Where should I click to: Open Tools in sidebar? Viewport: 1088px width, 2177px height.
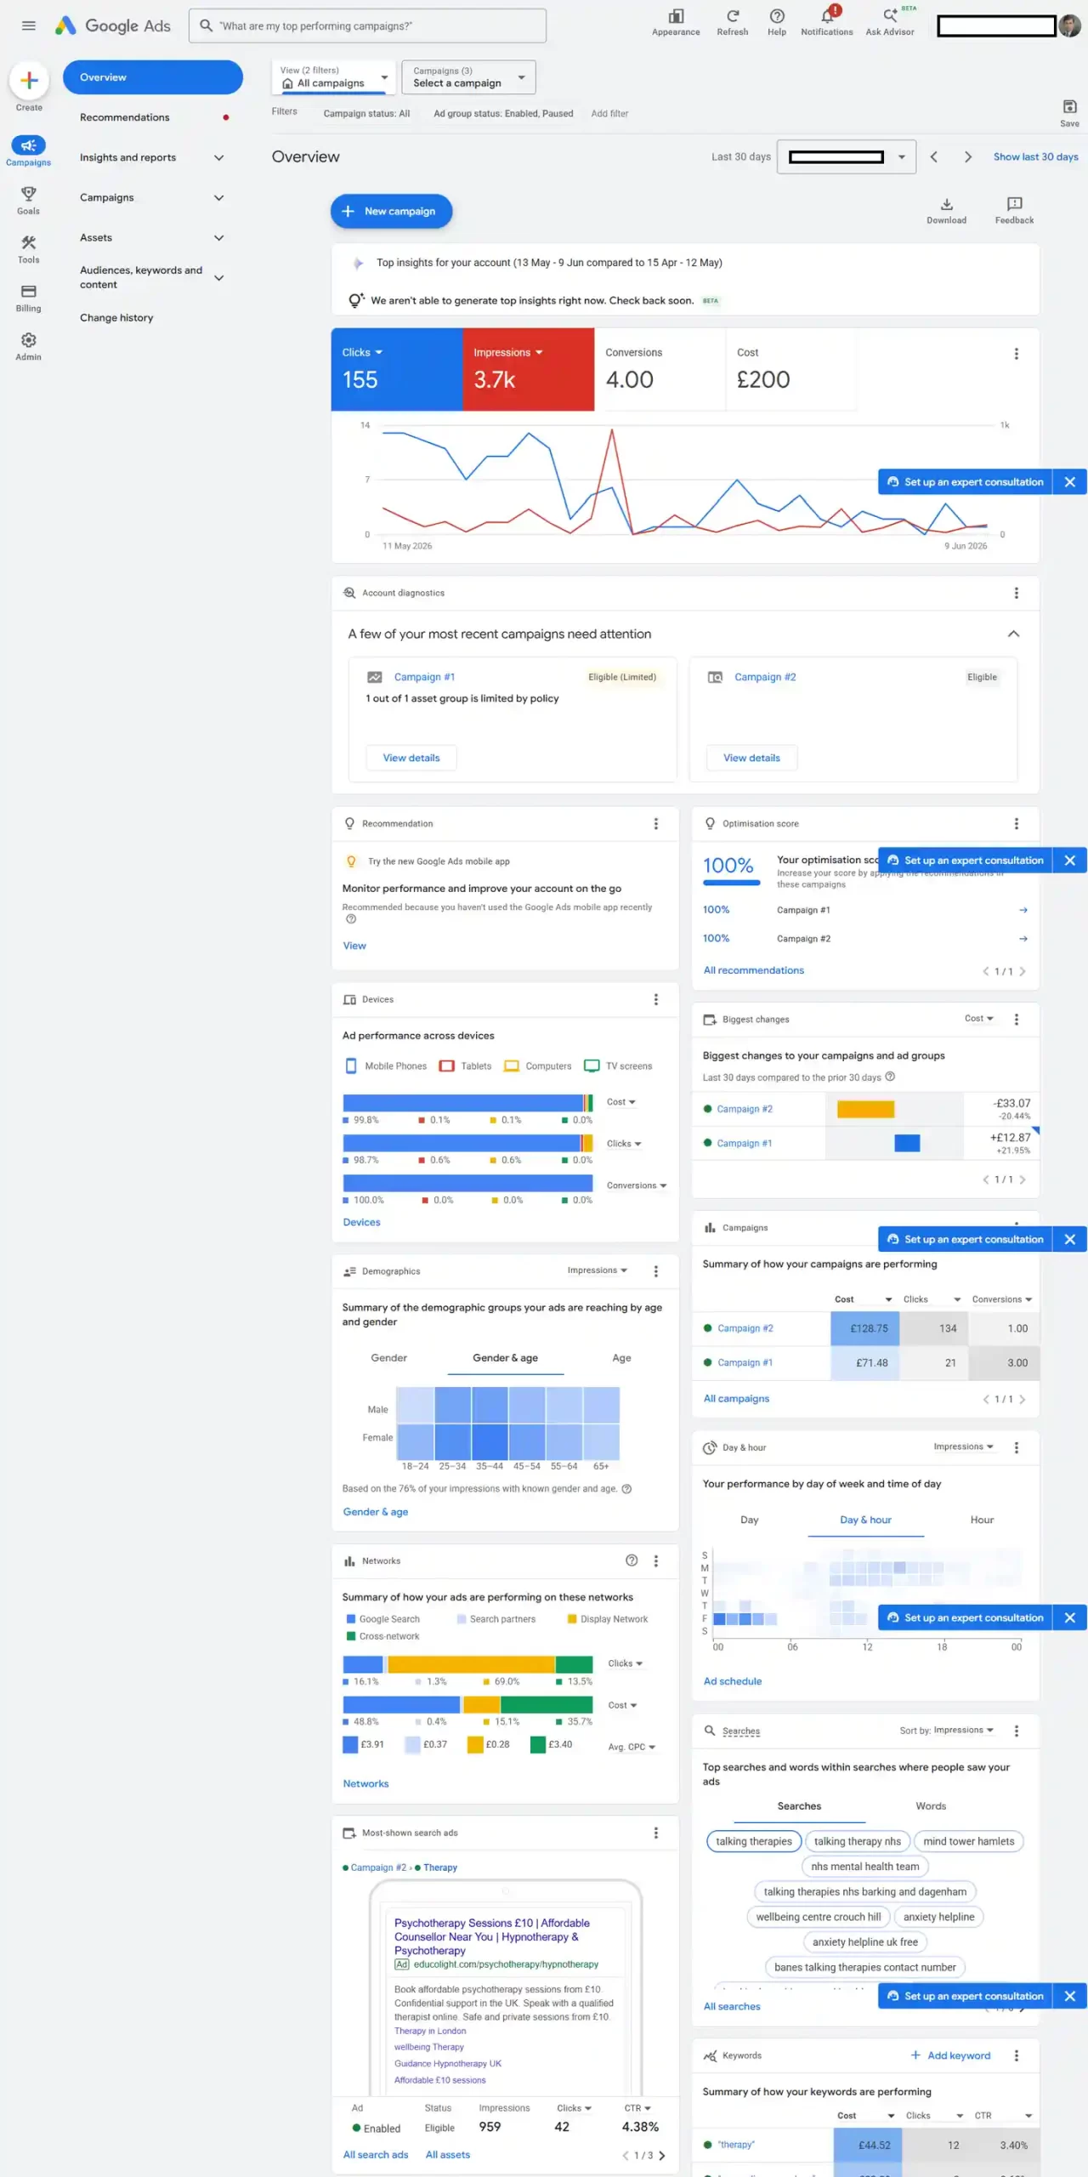coord(28,249)
